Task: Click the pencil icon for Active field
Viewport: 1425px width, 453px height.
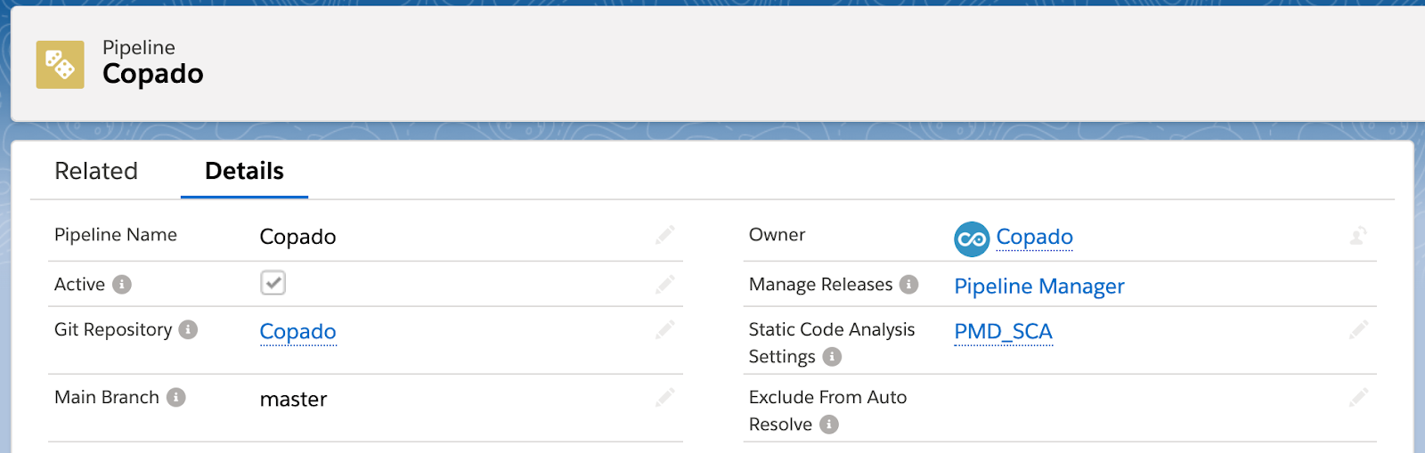Action: coord(664,285)
